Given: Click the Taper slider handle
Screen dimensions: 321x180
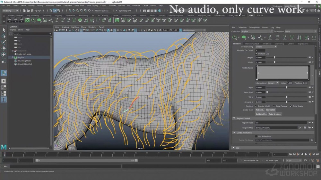Looking at the screenshot, I should pyautogui.click(x=287, y=87).
